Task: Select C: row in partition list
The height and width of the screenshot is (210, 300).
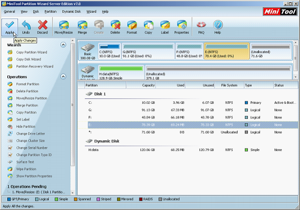Action: [191, 103]
